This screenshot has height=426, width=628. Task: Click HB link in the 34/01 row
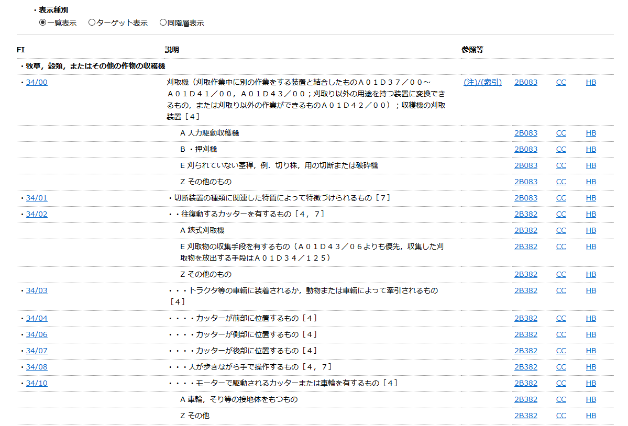pyautogui.click(x=591, y=198)
